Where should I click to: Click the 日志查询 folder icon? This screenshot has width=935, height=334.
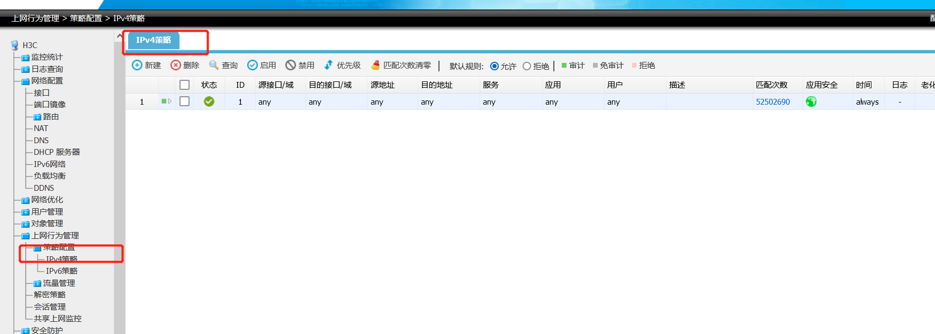[x=25, y=70]
